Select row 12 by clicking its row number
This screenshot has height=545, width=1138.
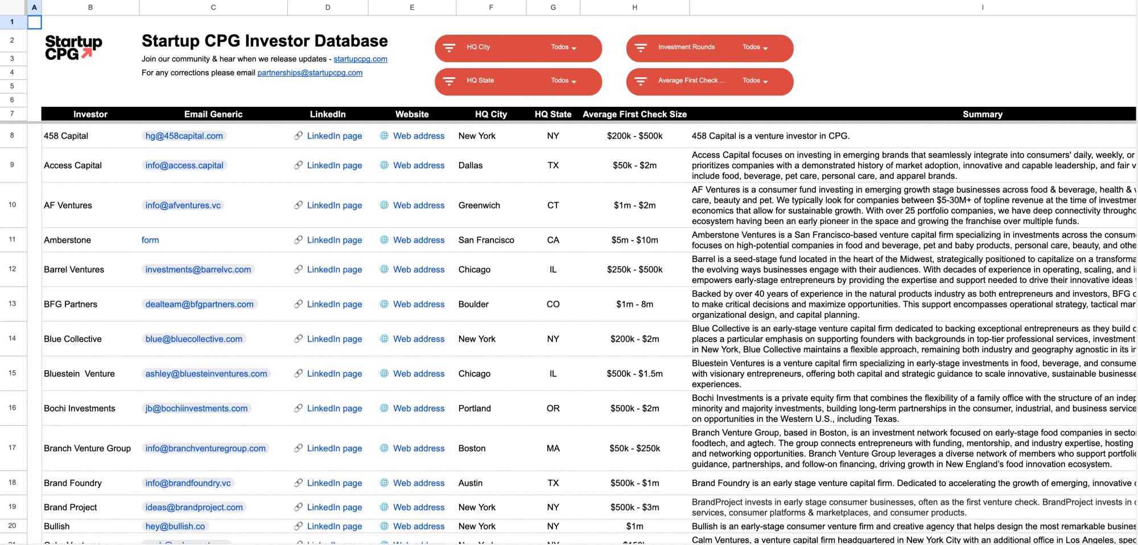pos(12,269)
